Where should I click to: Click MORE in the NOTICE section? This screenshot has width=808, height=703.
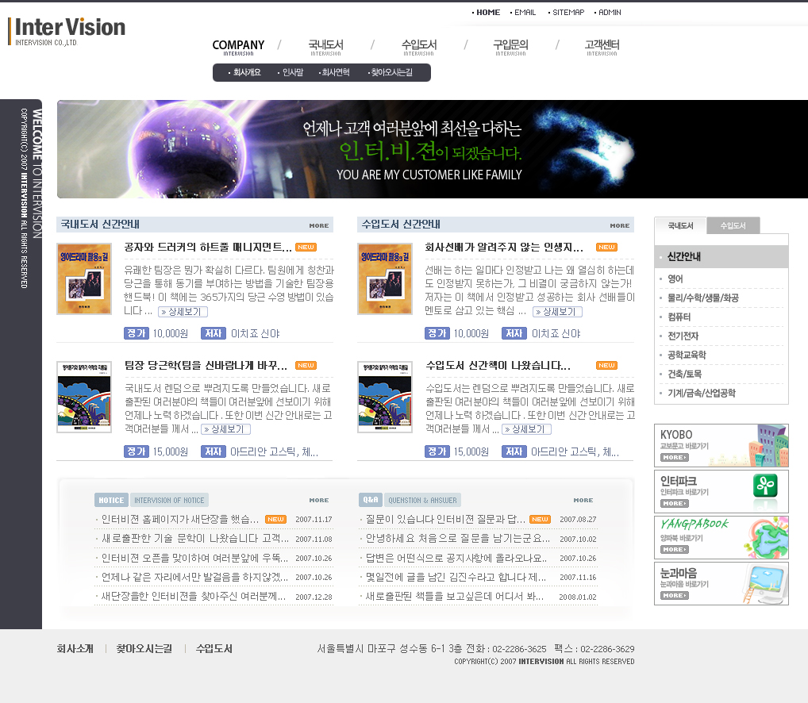click(318, 500)
